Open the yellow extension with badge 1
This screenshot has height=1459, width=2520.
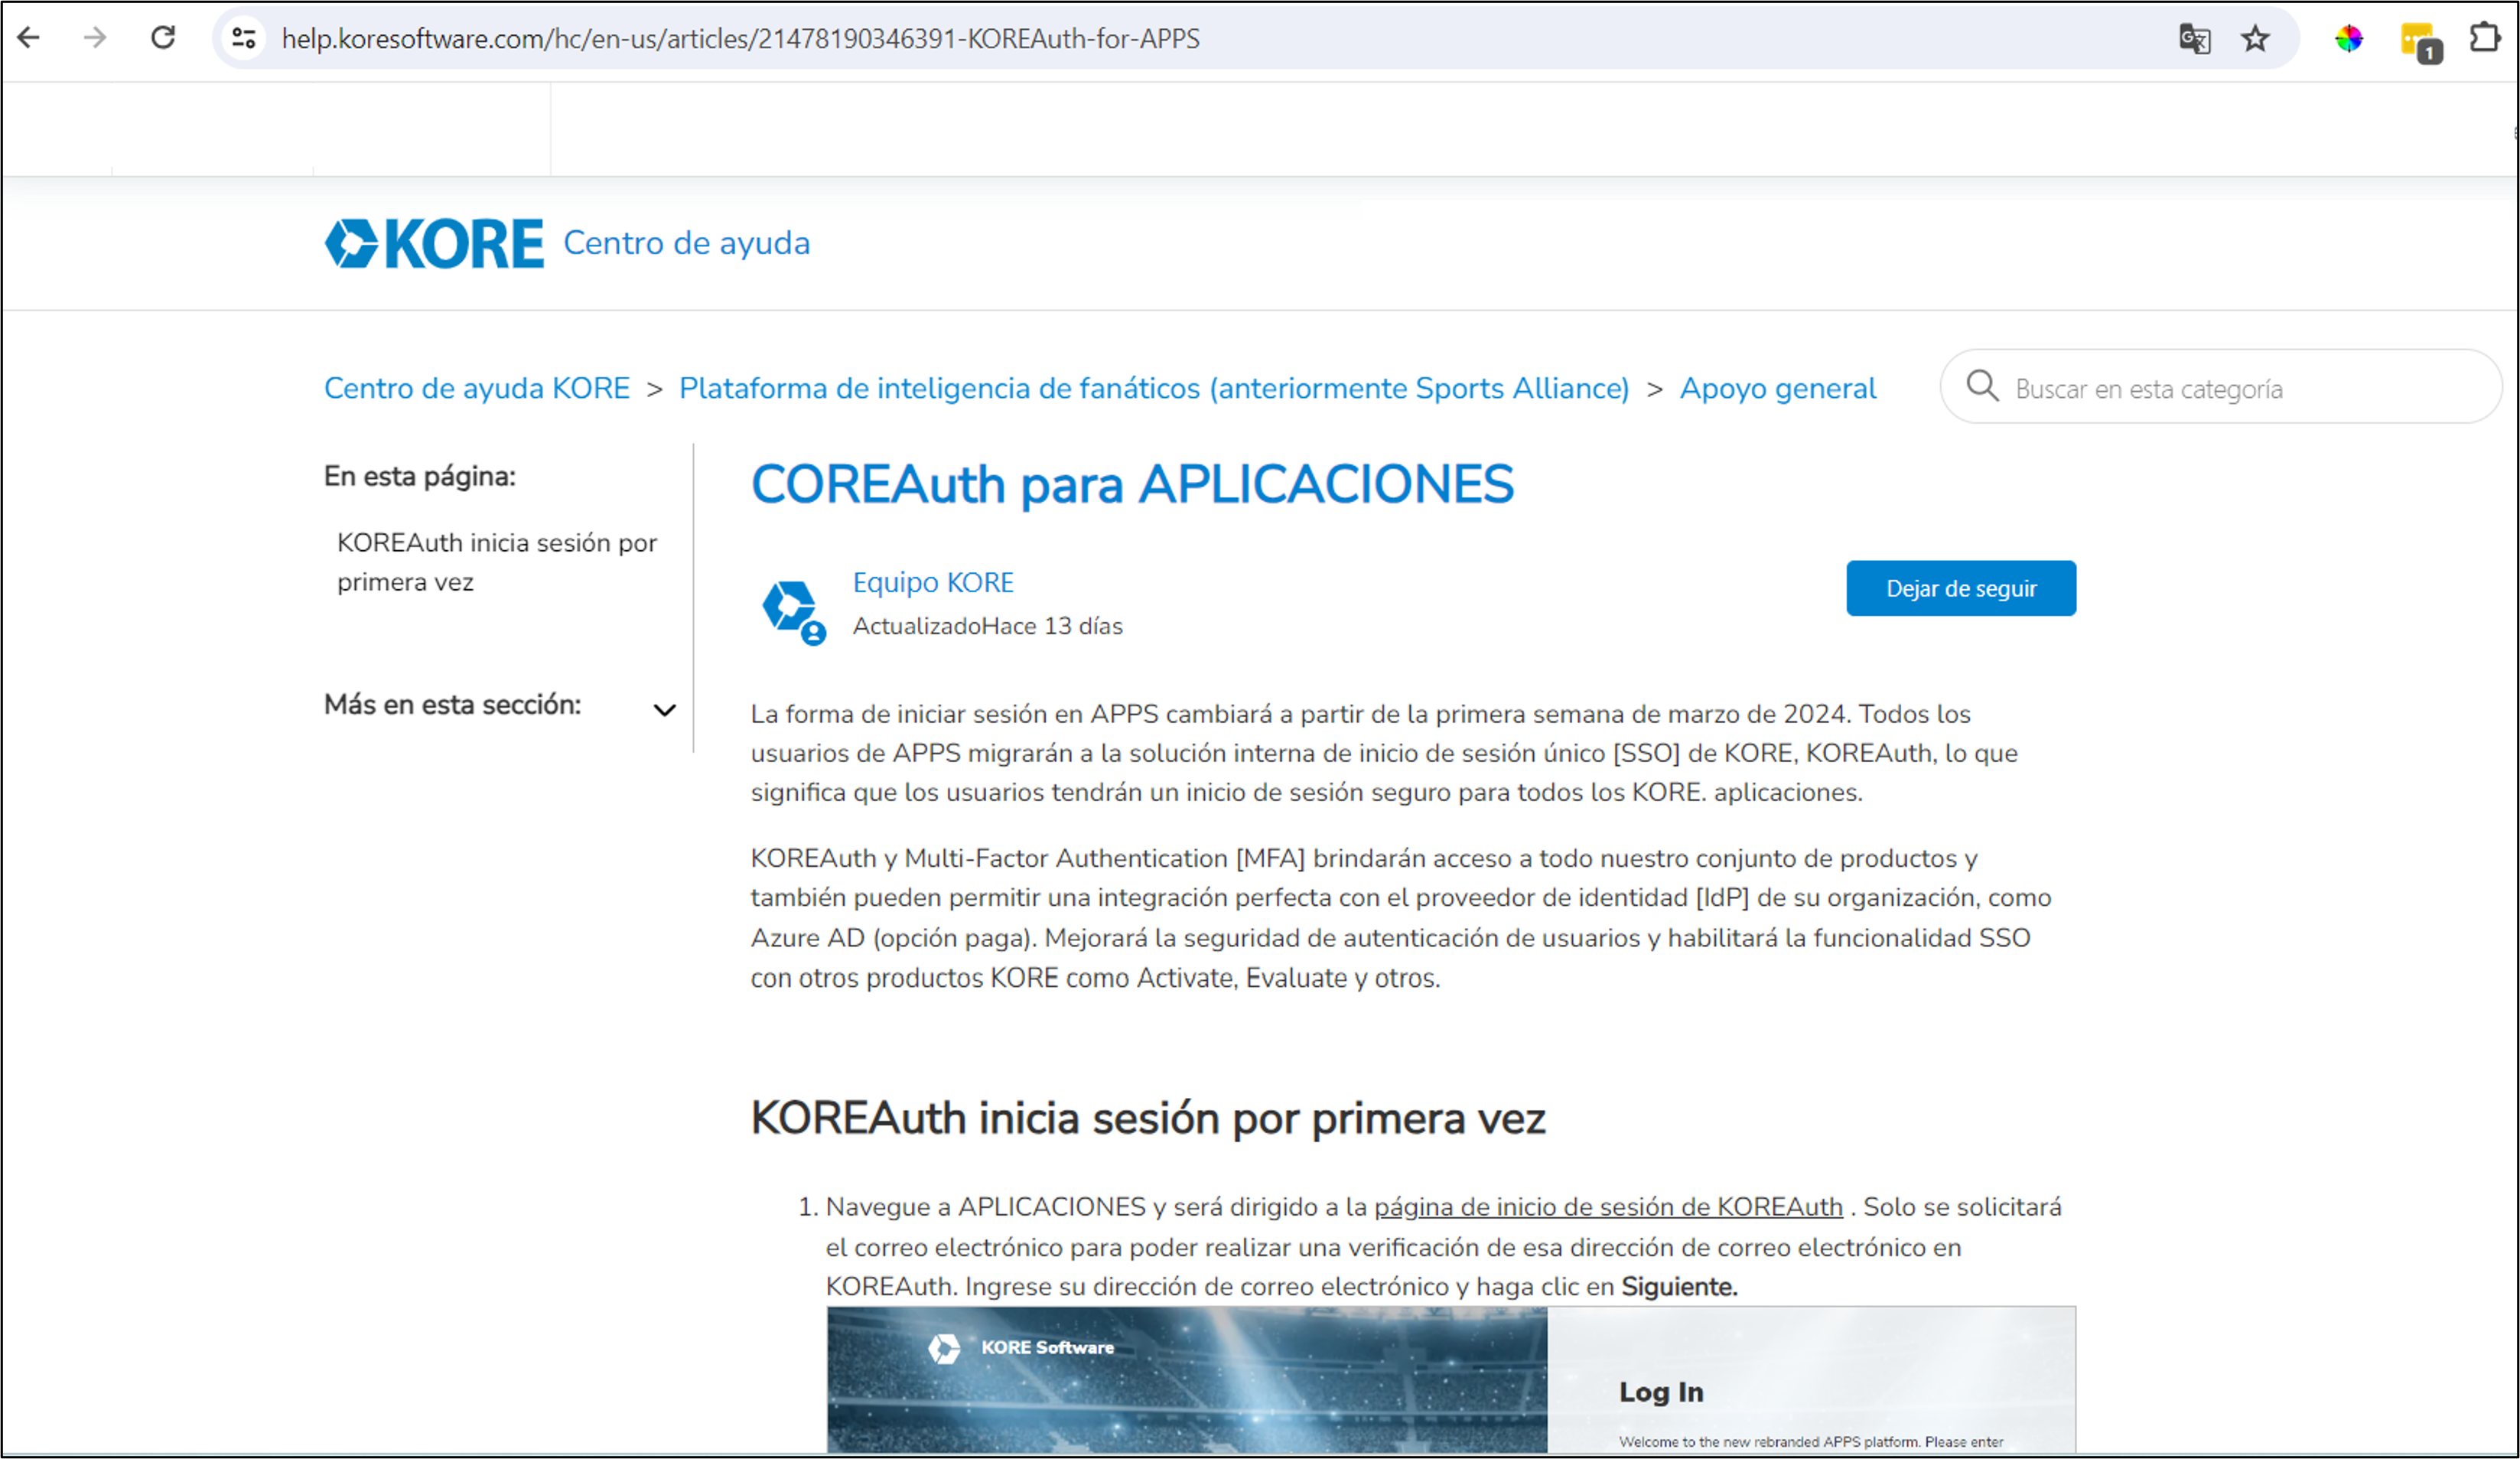point(2420,41)
